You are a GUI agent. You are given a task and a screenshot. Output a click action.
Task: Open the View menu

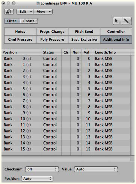click(x=43, y=12)
